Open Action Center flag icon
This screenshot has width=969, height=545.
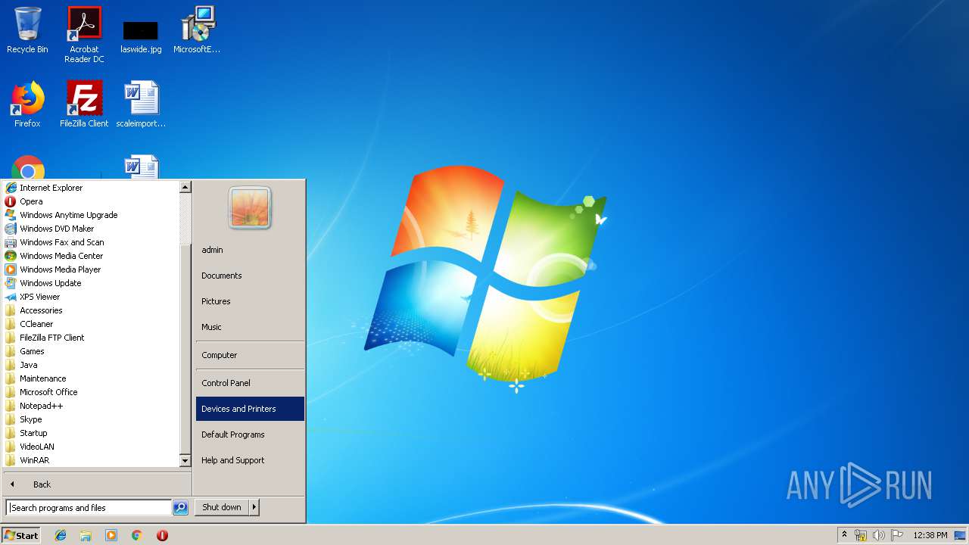pos(897,535)
